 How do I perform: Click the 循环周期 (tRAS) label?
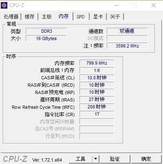(x=57, y=100)
